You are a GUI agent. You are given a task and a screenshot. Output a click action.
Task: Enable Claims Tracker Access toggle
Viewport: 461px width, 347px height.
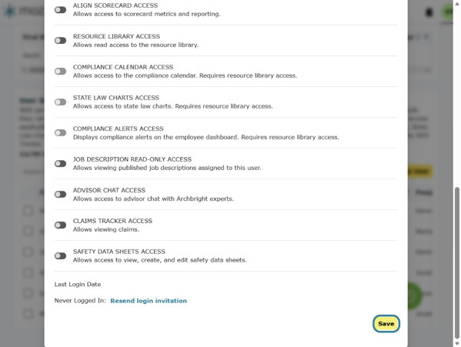pyautogui.click(x=60, y=225)
